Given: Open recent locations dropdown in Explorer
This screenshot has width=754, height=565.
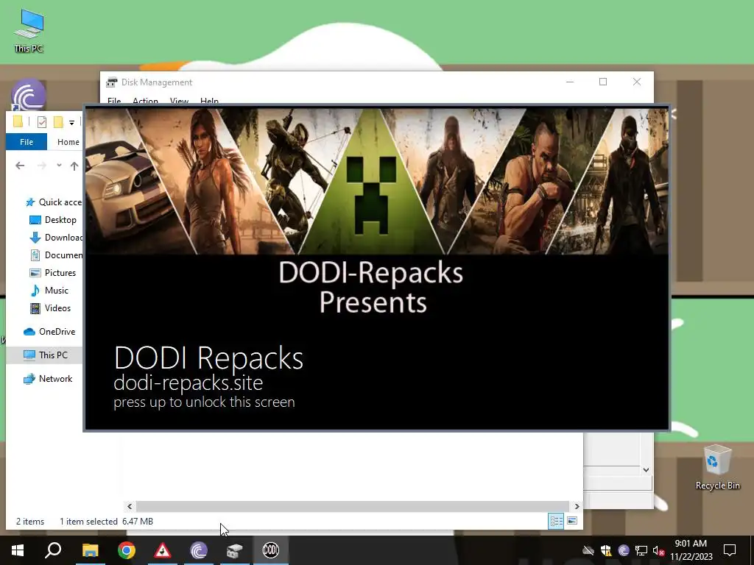Looking at the screenshot, I should 59,166.
